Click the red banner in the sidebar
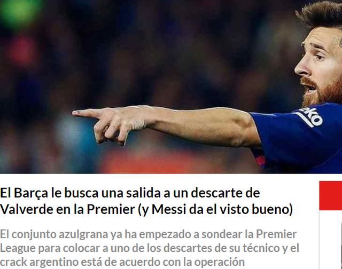 (331, 195)
